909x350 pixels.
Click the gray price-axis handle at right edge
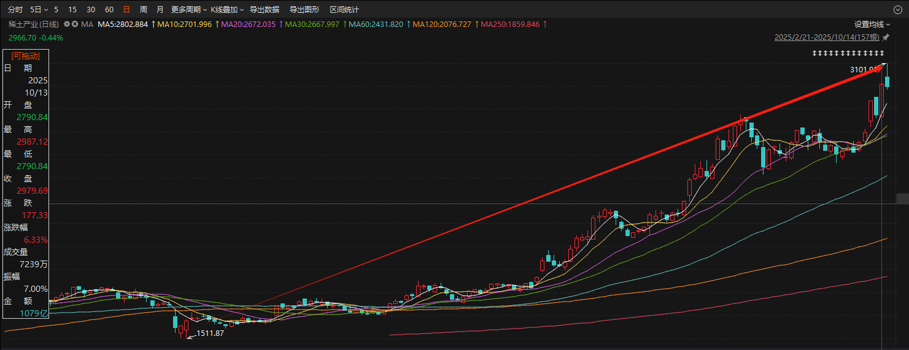click(x=902, y=199)
